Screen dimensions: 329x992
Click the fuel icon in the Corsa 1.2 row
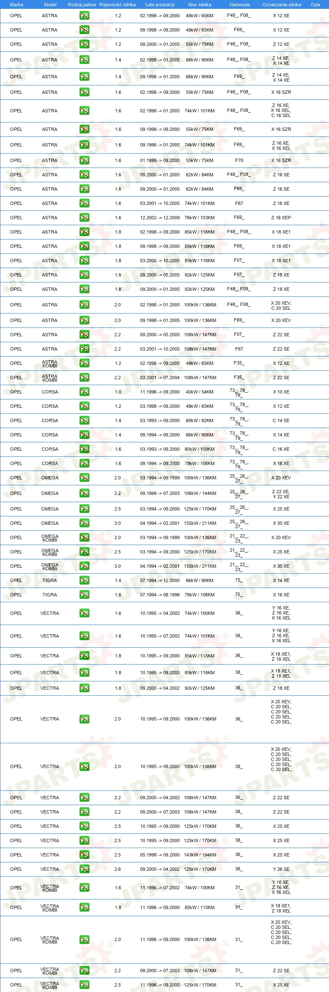pos(84,406)
